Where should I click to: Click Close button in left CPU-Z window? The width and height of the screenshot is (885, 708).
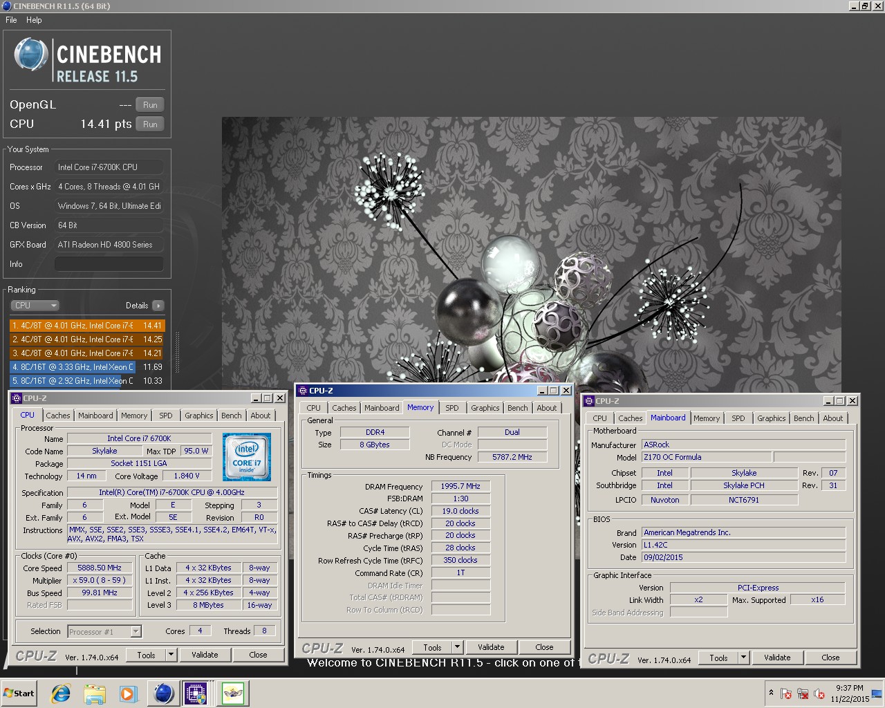(x=258, y=655)
